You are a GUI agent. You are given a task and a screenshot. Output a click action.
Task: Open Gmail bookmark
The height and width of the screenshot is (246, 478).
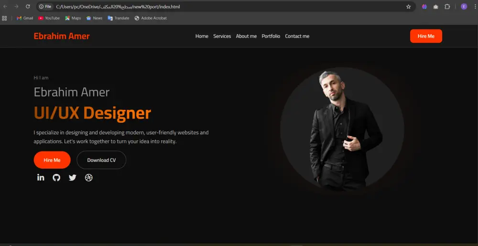pyautogui.click(x=25, y=18)
